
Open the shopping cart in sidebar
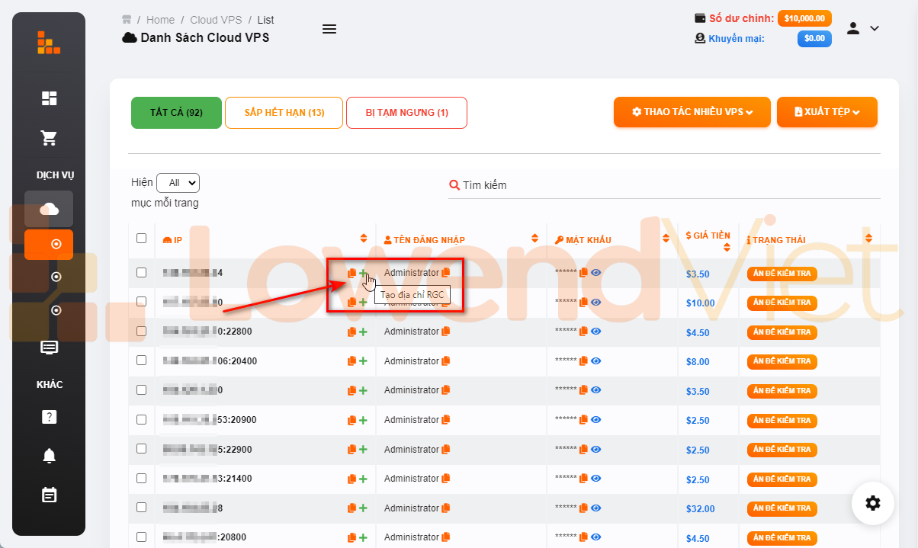click(x=49, y=138)
